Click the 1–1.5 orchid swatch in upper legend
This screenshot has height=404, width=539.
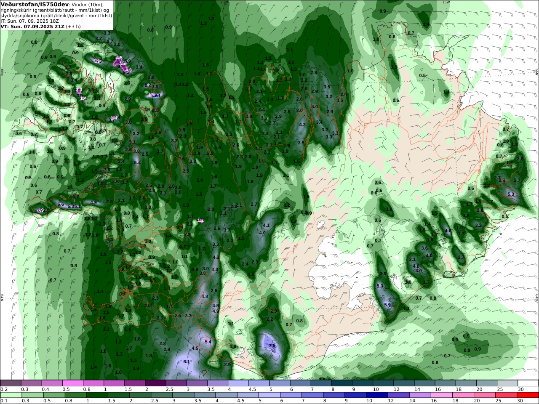coord(114,383)
